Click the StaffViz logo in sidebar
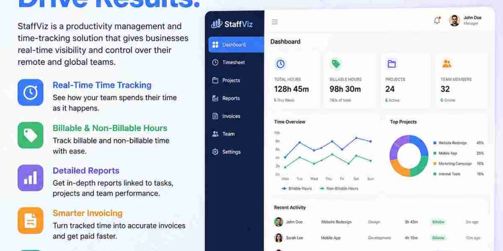This screenshot has width=503, height=251. (232, 24)
